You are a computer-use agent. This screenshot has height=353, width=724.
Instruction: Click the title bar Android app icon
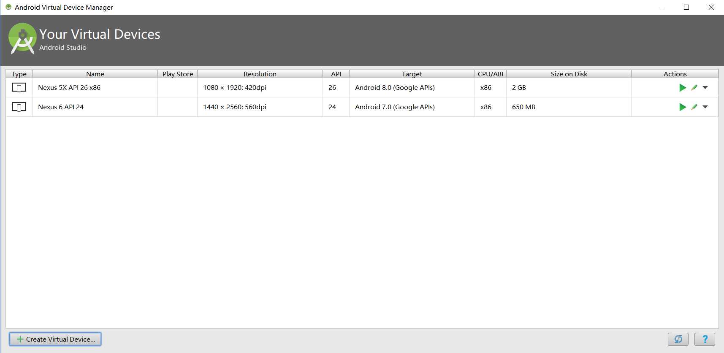pyautogui.click(x=8, y=7)
